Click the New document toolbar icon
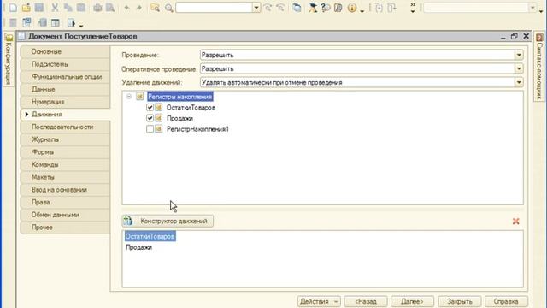 [x=14, y=8]
